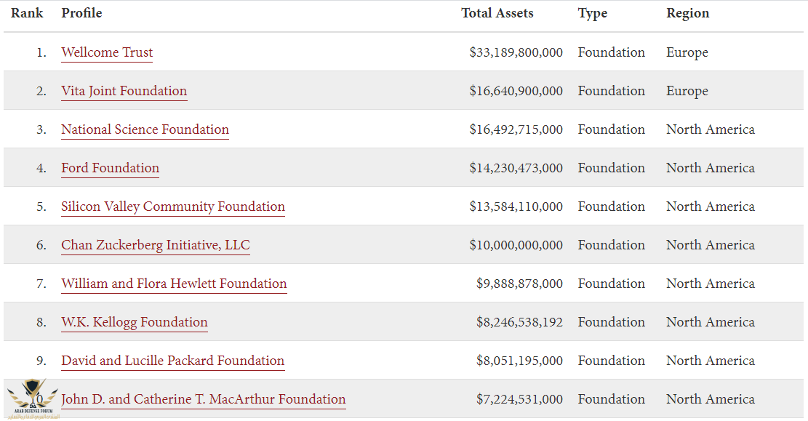Click Europe region in Wellcome Trust row
This screenshot has width=808, height=421.
pyautogui.click(x=687, y=52)
